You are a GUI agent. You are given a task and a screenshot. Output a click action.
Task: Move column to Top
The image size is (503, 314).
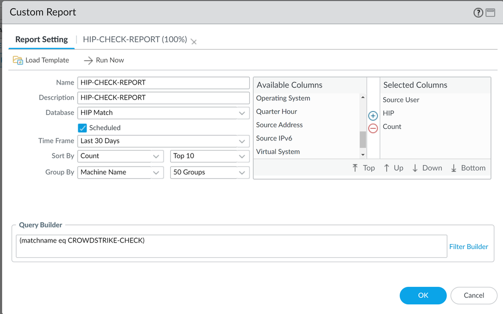coord(363,168)
